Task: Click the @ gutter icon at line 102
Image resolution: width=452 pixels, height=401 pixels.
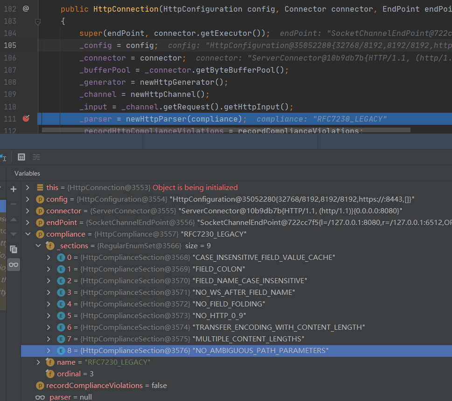Action: (26, 9)
